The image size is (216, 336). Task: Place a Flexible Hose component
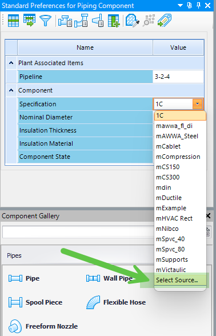point(116,302)
